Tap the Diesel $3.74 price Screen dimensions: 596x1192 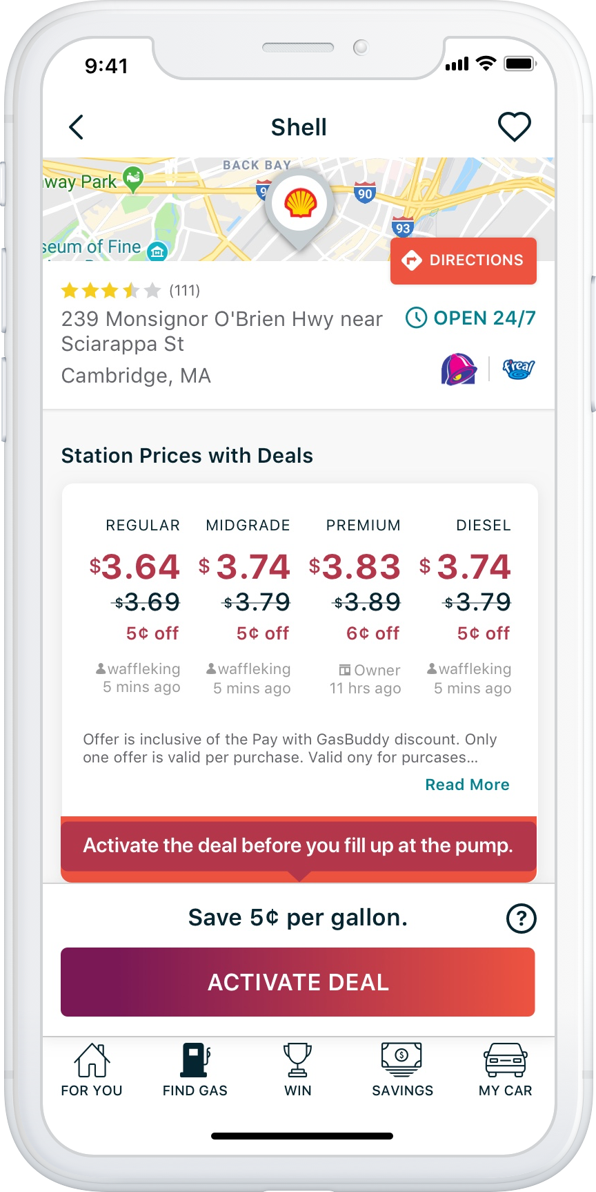pyautogui.click(x=466, y=568)
